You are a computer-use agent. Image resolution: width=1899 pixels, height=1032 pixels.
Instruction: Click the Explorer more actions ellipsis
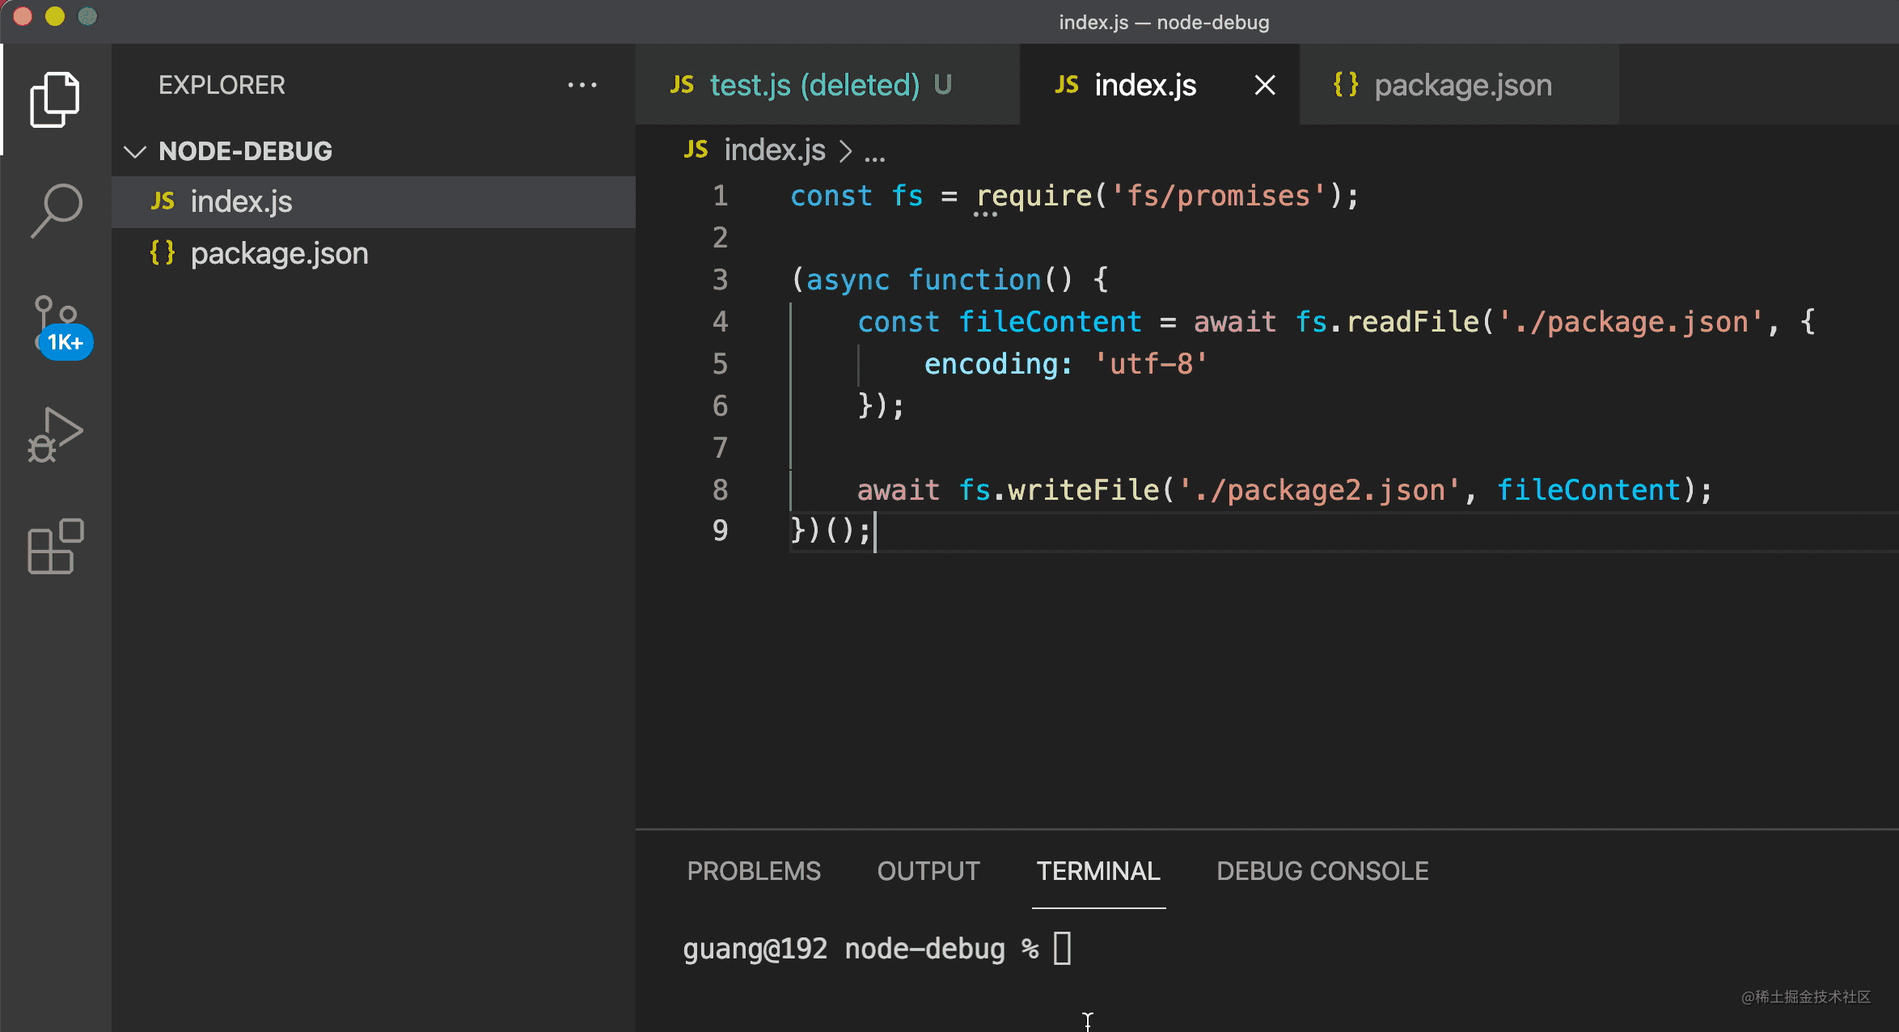[582, 85]
